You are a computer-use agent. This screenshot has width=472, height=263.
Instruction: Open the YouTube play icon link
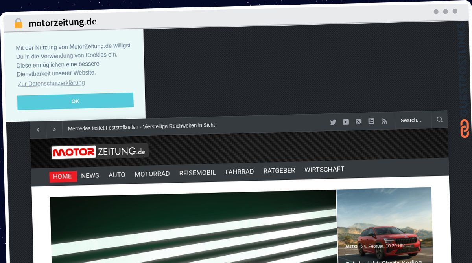pyautogui.click(x=346, y=122)
